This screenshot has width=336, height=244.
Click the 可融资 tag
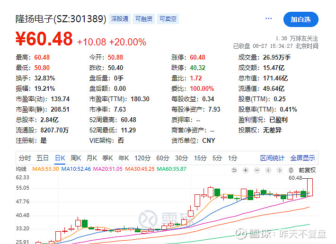tap(144, 19)
